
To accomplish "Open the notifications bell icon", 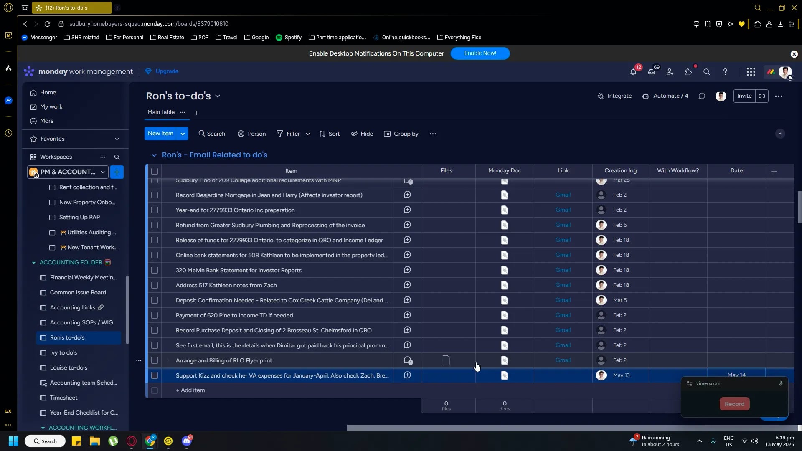I will coord(633,72).
